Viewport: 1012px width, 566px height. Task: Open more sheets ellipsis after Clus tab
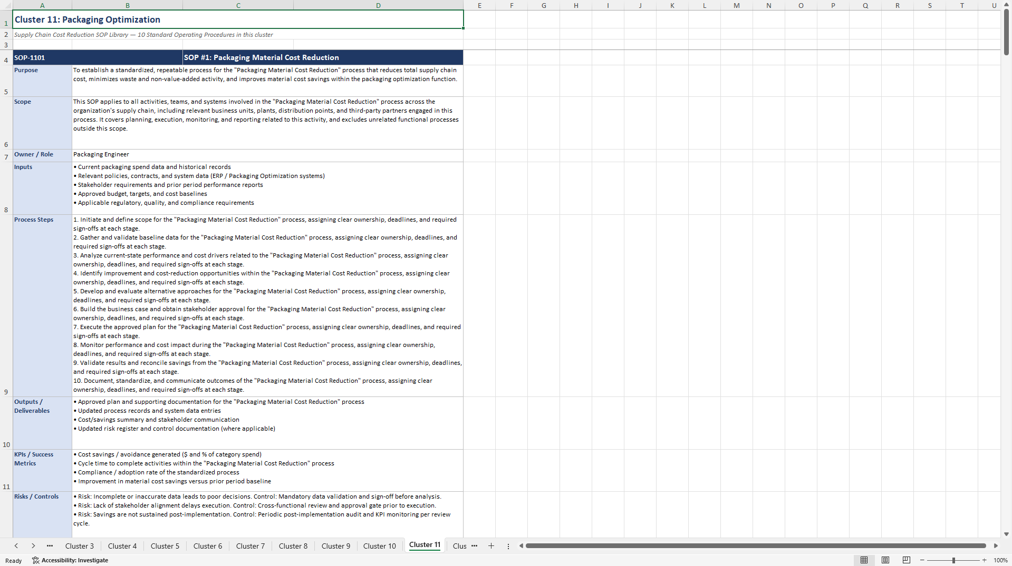(x=474, y=546)
